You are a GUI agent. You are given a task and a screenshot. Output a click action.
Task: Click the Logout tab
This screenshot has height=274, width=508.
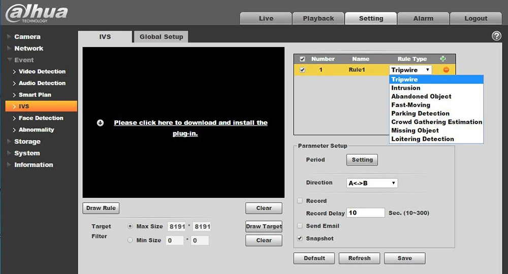[475, 18]
